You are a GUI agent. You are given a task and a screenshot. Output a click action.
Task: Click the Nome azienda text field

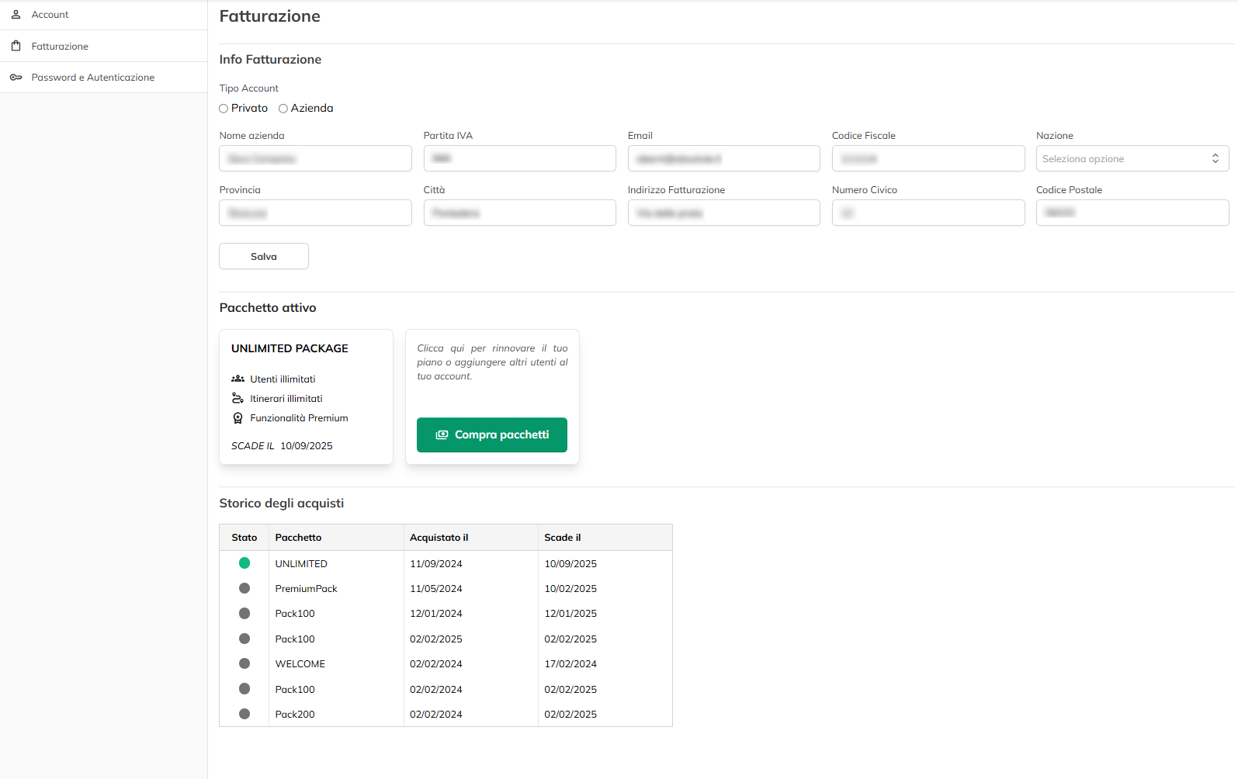[315, 158]
